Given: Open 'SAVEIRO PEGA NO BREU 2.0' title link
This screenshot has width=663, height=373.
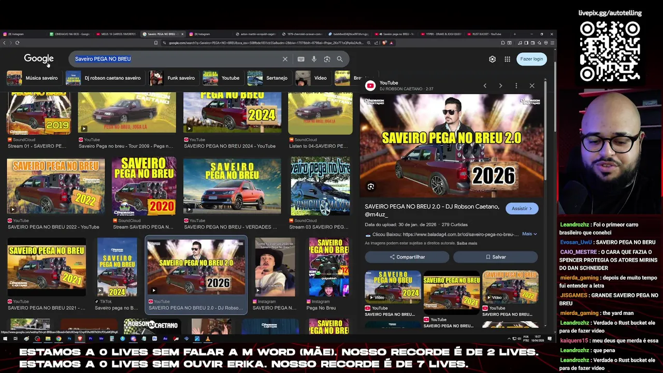Looking at the screenshot, I should 431,210.
